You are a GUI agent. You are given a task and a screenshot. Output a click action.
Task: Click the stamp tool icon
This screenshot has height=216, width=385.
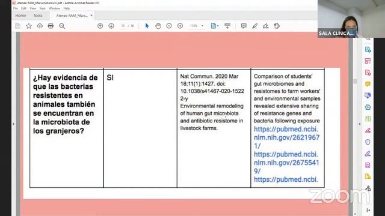[277, 26]
